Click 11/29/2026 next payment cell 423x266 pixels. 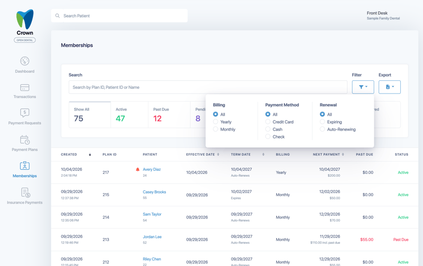(x=329, y=236)
